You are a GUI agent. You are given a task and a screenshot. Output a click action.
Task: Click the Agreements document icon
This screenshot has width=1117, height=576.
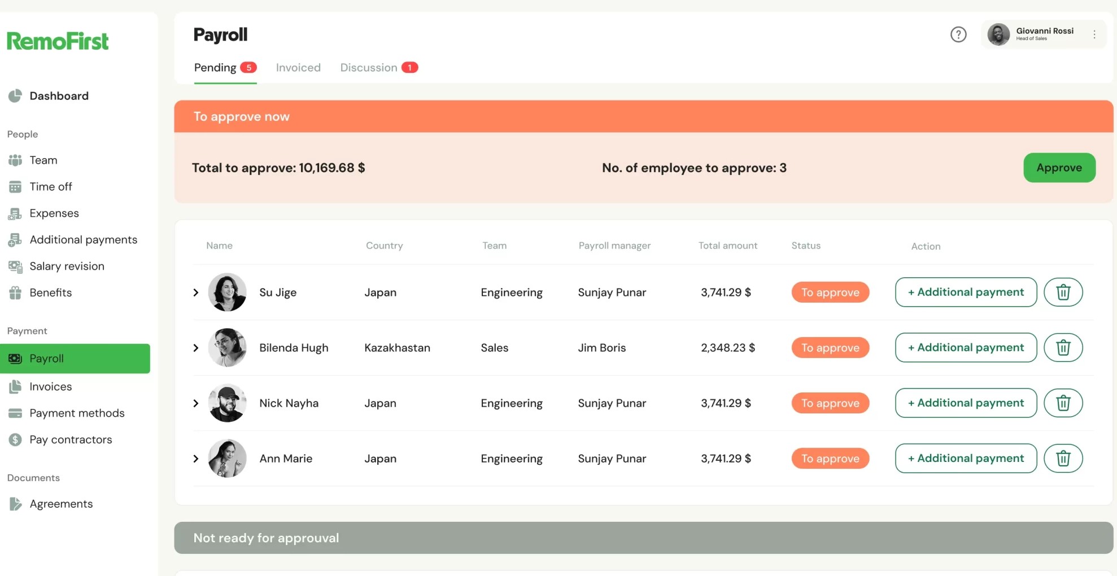15,504
